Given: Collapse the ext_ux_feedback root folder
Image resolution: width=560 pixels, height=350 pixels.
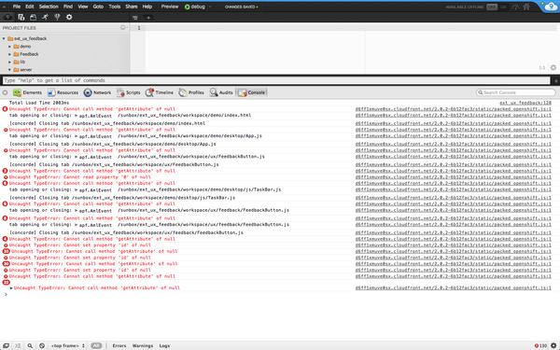Looking at the screenshot, I should (x=4, y=38).
